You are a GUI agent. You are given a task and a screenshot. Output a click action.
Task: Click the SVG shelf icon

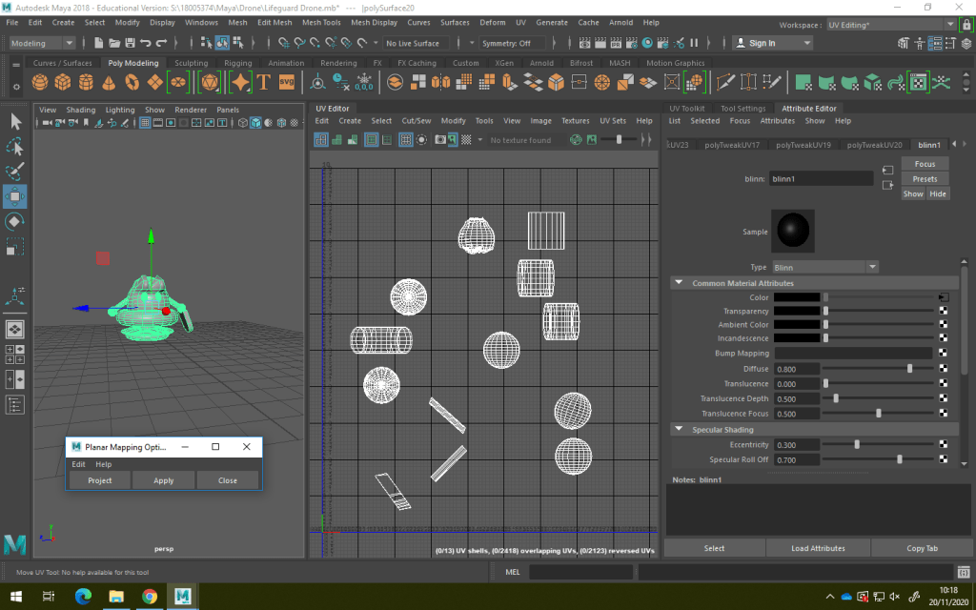[x=287, y=83]
